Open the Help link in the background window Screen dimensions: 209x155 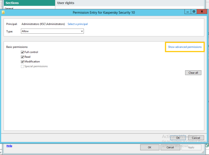(9, 146)
